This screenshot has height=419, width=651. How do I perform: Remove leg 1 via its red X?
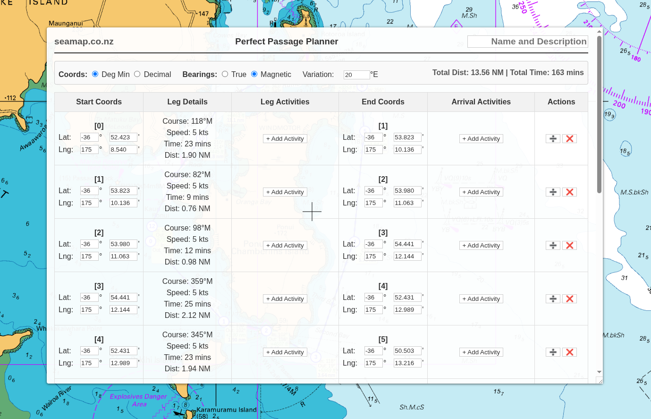pos(569,192)
